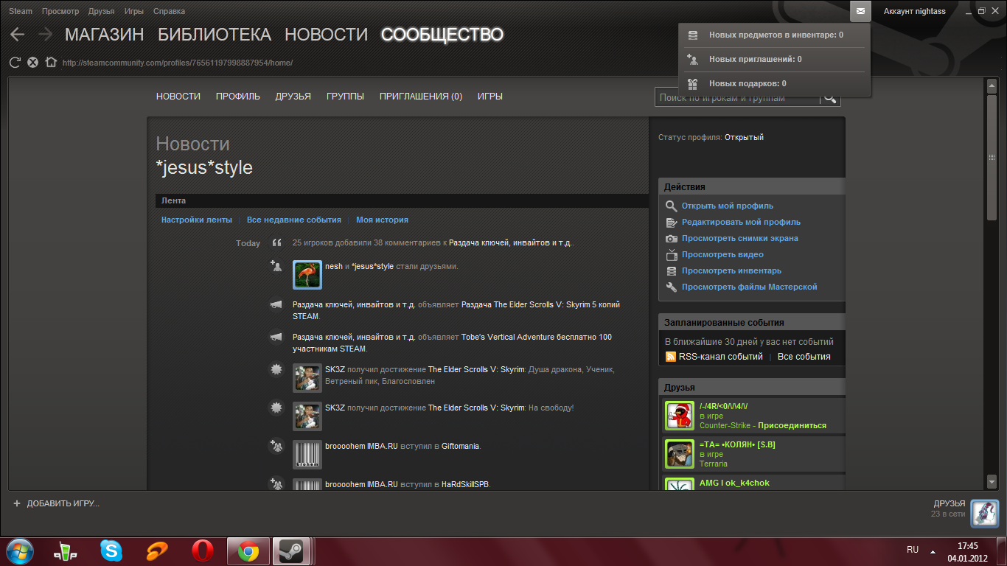Open Все события link
The height and width of the screenshot is (566, 1007).
coord(804,357)
